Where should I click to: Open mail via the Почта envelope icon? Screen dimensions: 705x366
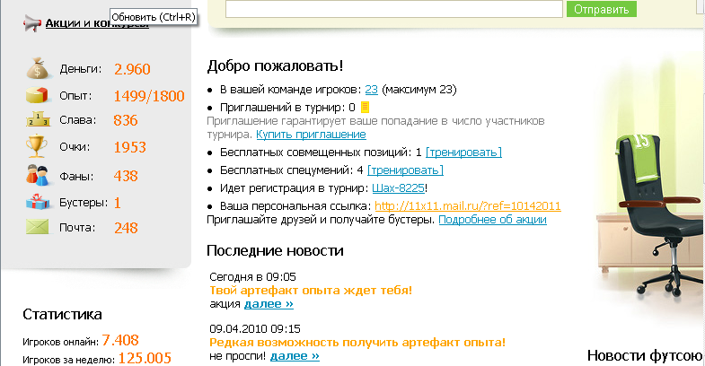click(x=36, y=228)
